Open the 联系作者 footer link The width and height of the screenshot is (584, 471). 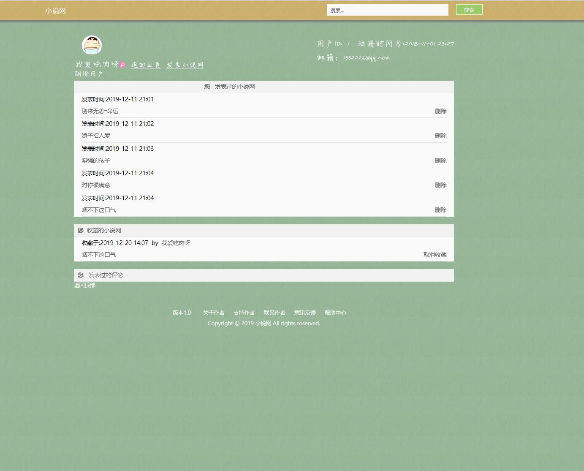[x=274, y=313]
